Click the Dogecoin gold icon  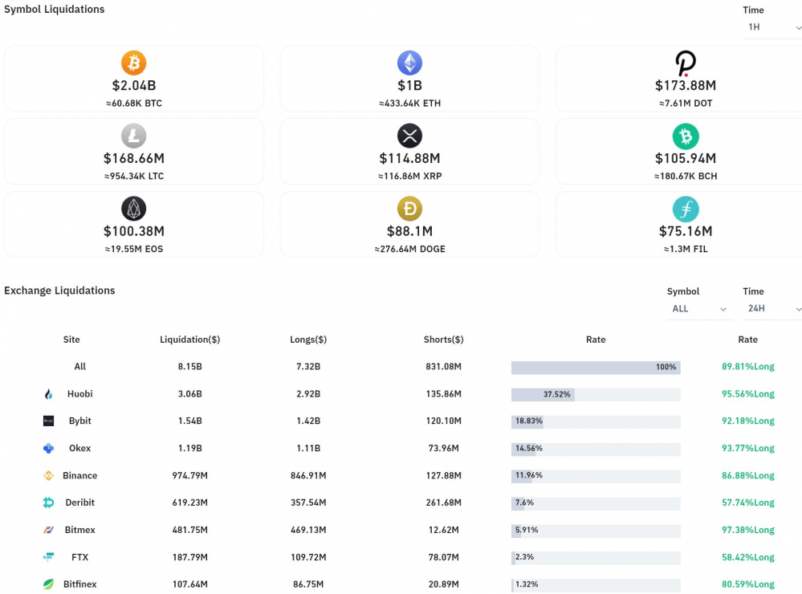point(409,209)
